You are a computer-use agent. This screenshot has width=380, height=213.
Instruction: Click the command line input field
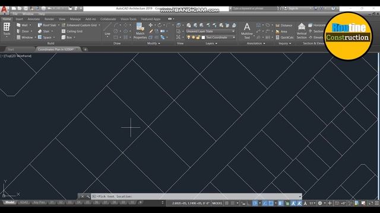tap(197, 196)
